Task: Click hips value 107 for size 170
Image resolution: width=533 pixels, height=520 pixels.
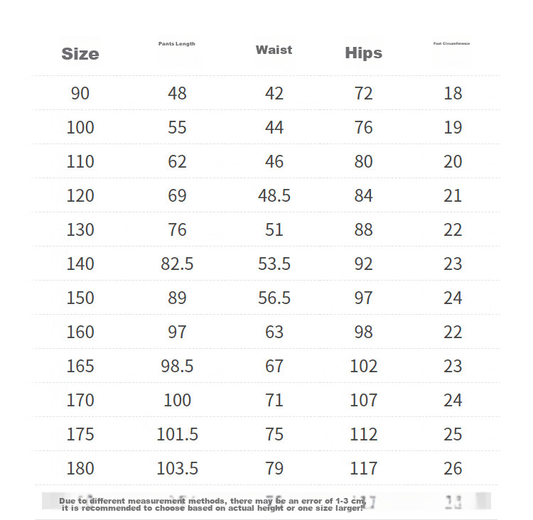Action: tap(363, 400)
